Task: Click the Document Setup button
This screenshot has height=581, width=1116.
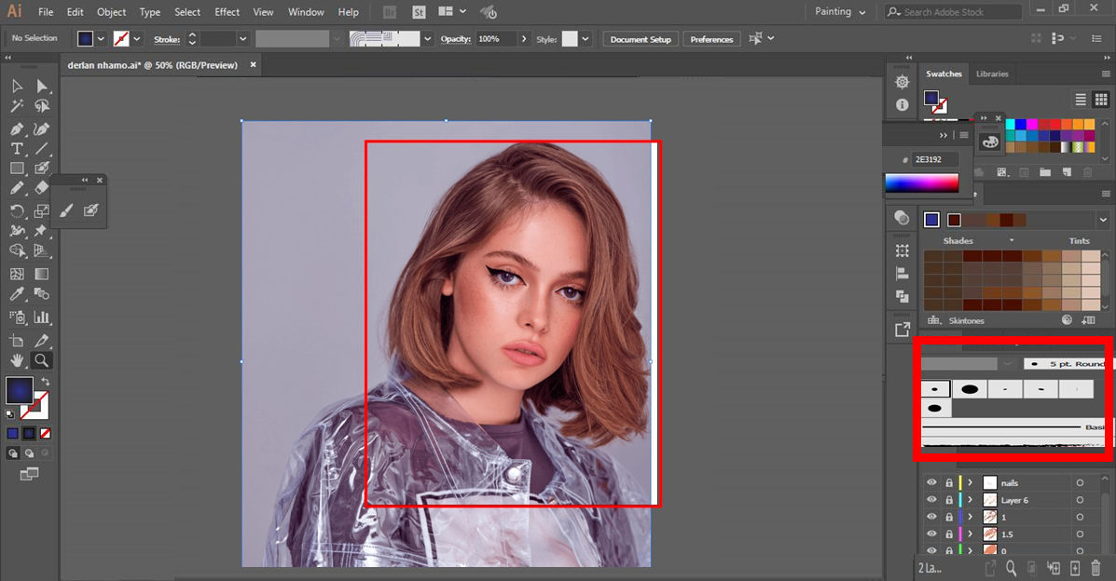Action: pos(641,39)
